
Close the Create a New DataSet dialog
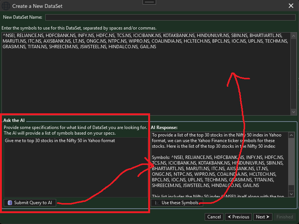pyautogui.click(x=291, y=6)
